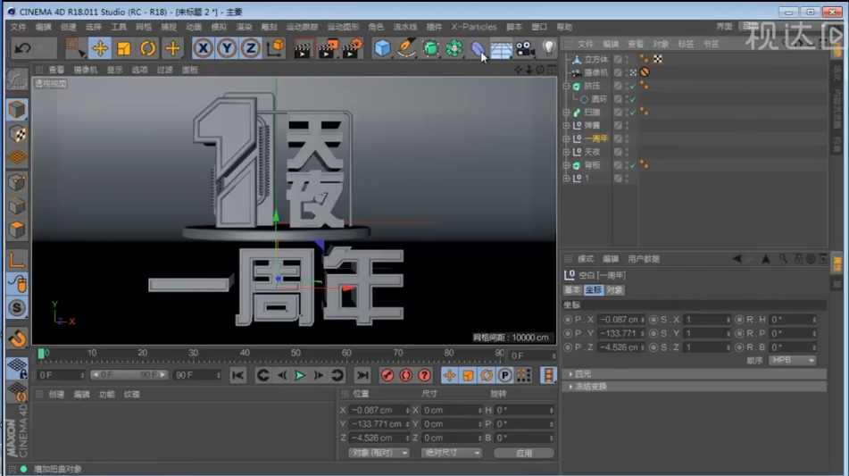
Task: Click the green Subdivision generator icon
Action: click(431, 48)
